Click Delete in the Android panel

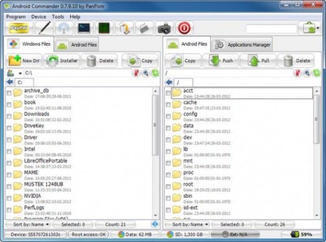click(x=296, y=60)
